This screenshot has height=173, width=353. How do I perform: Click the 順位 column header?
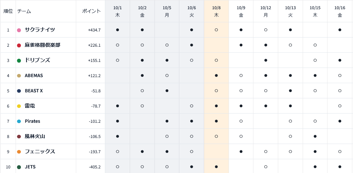tap(8, 11)
